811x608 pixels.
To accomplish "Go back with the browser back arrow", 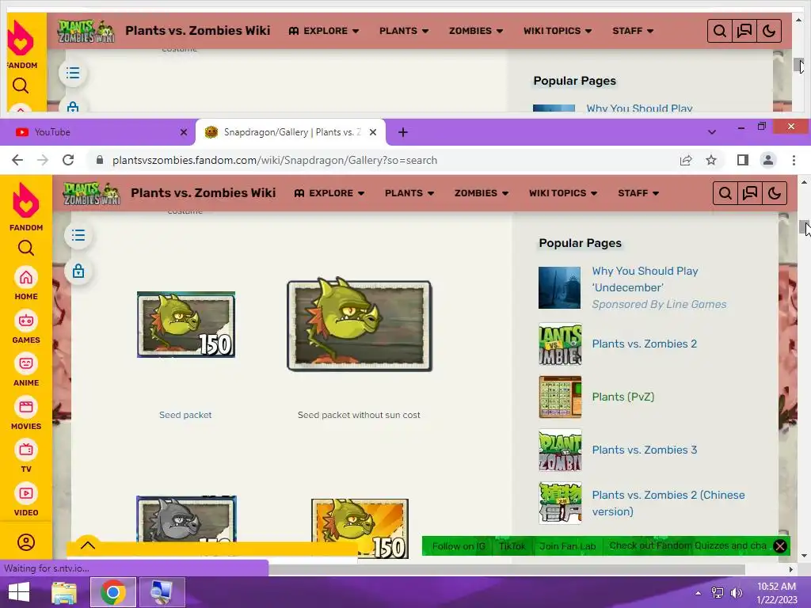I will pyautogui.click(x=17, y=160).
